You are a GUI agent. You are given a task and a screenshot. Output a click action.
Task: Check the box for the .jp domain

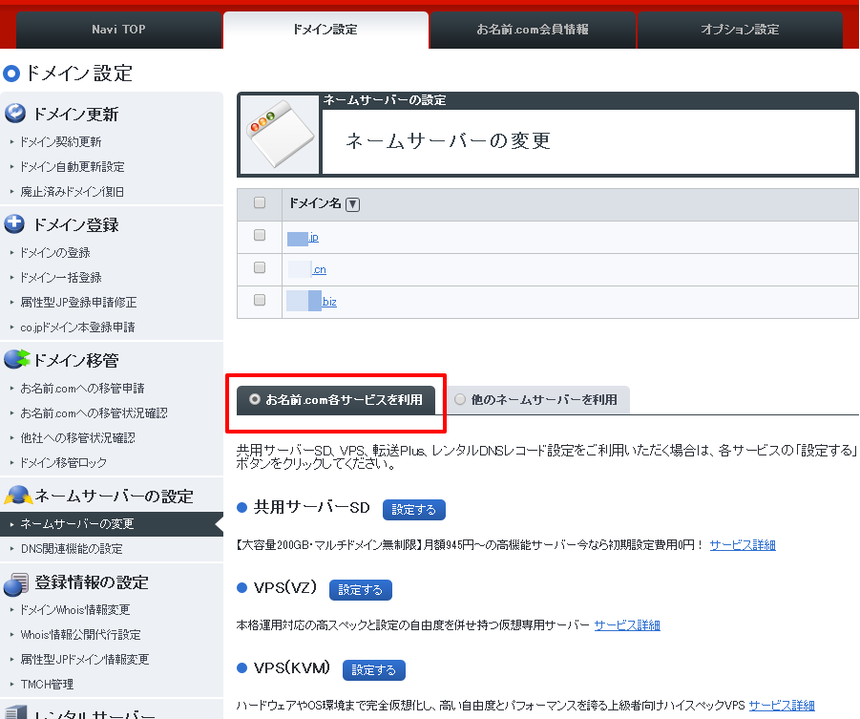pyautogui.click(x=260, y=235)
